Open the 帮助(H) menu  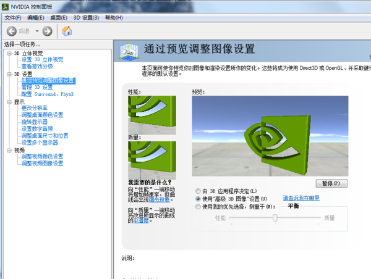pos(114,18)
